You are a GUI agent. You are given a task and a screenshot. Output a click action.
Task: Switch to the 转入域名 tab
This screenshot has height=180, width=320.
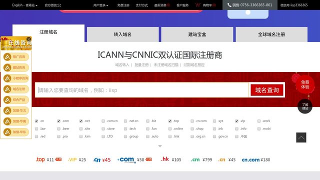123,34
